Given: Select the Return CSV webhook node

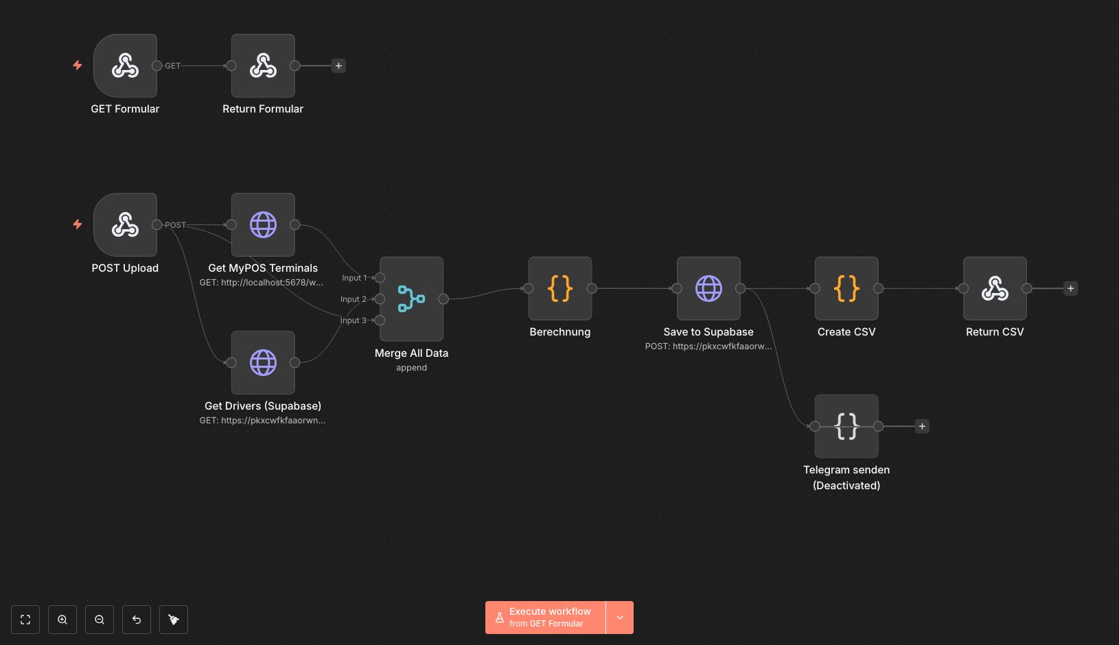Looking at the screenshot, I should 995,288.
